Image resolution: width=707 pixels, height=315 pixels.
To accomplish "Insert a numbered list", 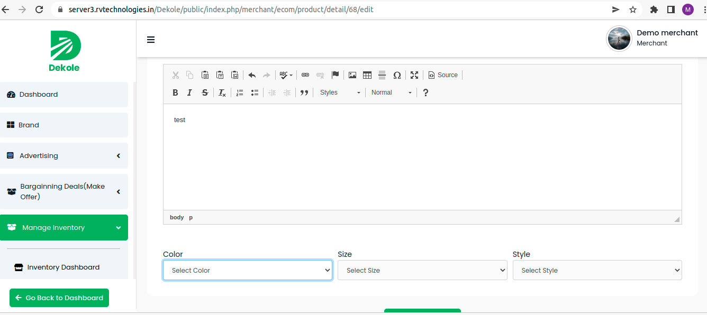I will click(240, 92).
